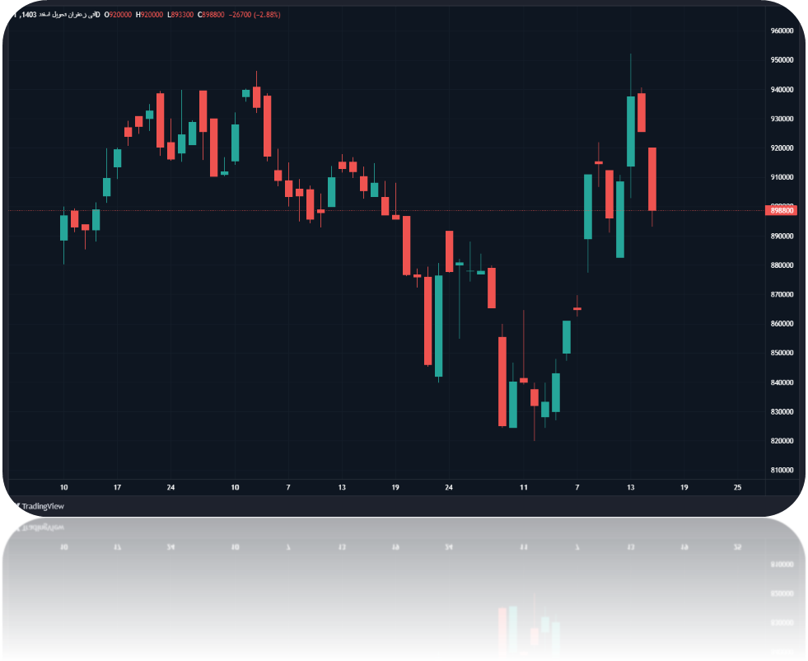This screenshot has width=808, height=661.
Task: Click the 940000 price scale label
Action: pyautogui.click(x=782, y=89)
